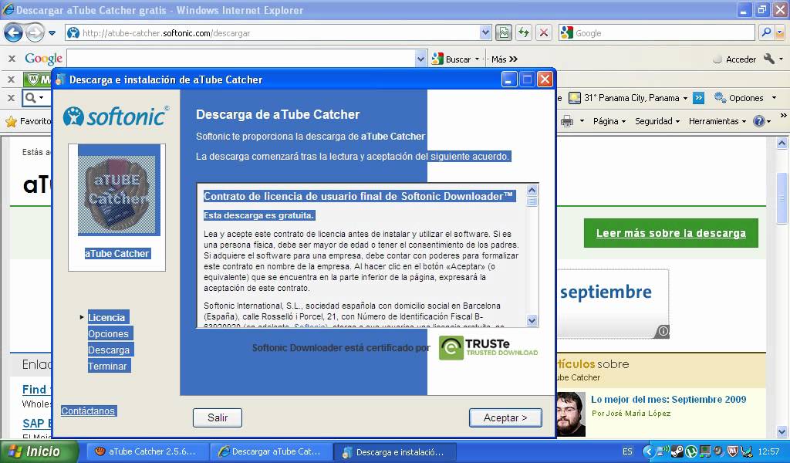Click the Contáctanos link
790x463 pixels.
point(89,411)
